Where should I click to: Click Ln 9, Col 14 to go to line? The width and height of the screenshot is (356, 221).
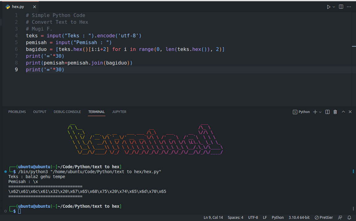(x=213, y=217)
